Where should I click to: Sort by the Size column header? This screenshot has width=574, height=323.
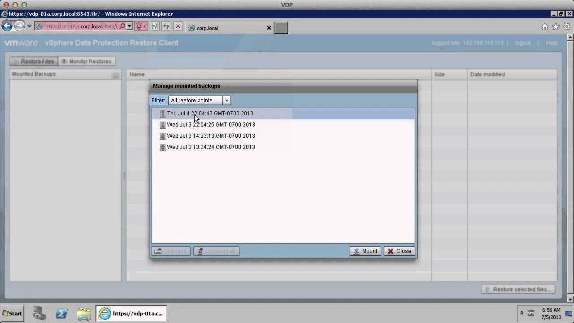pyautogui.click(x=449, y=74)
